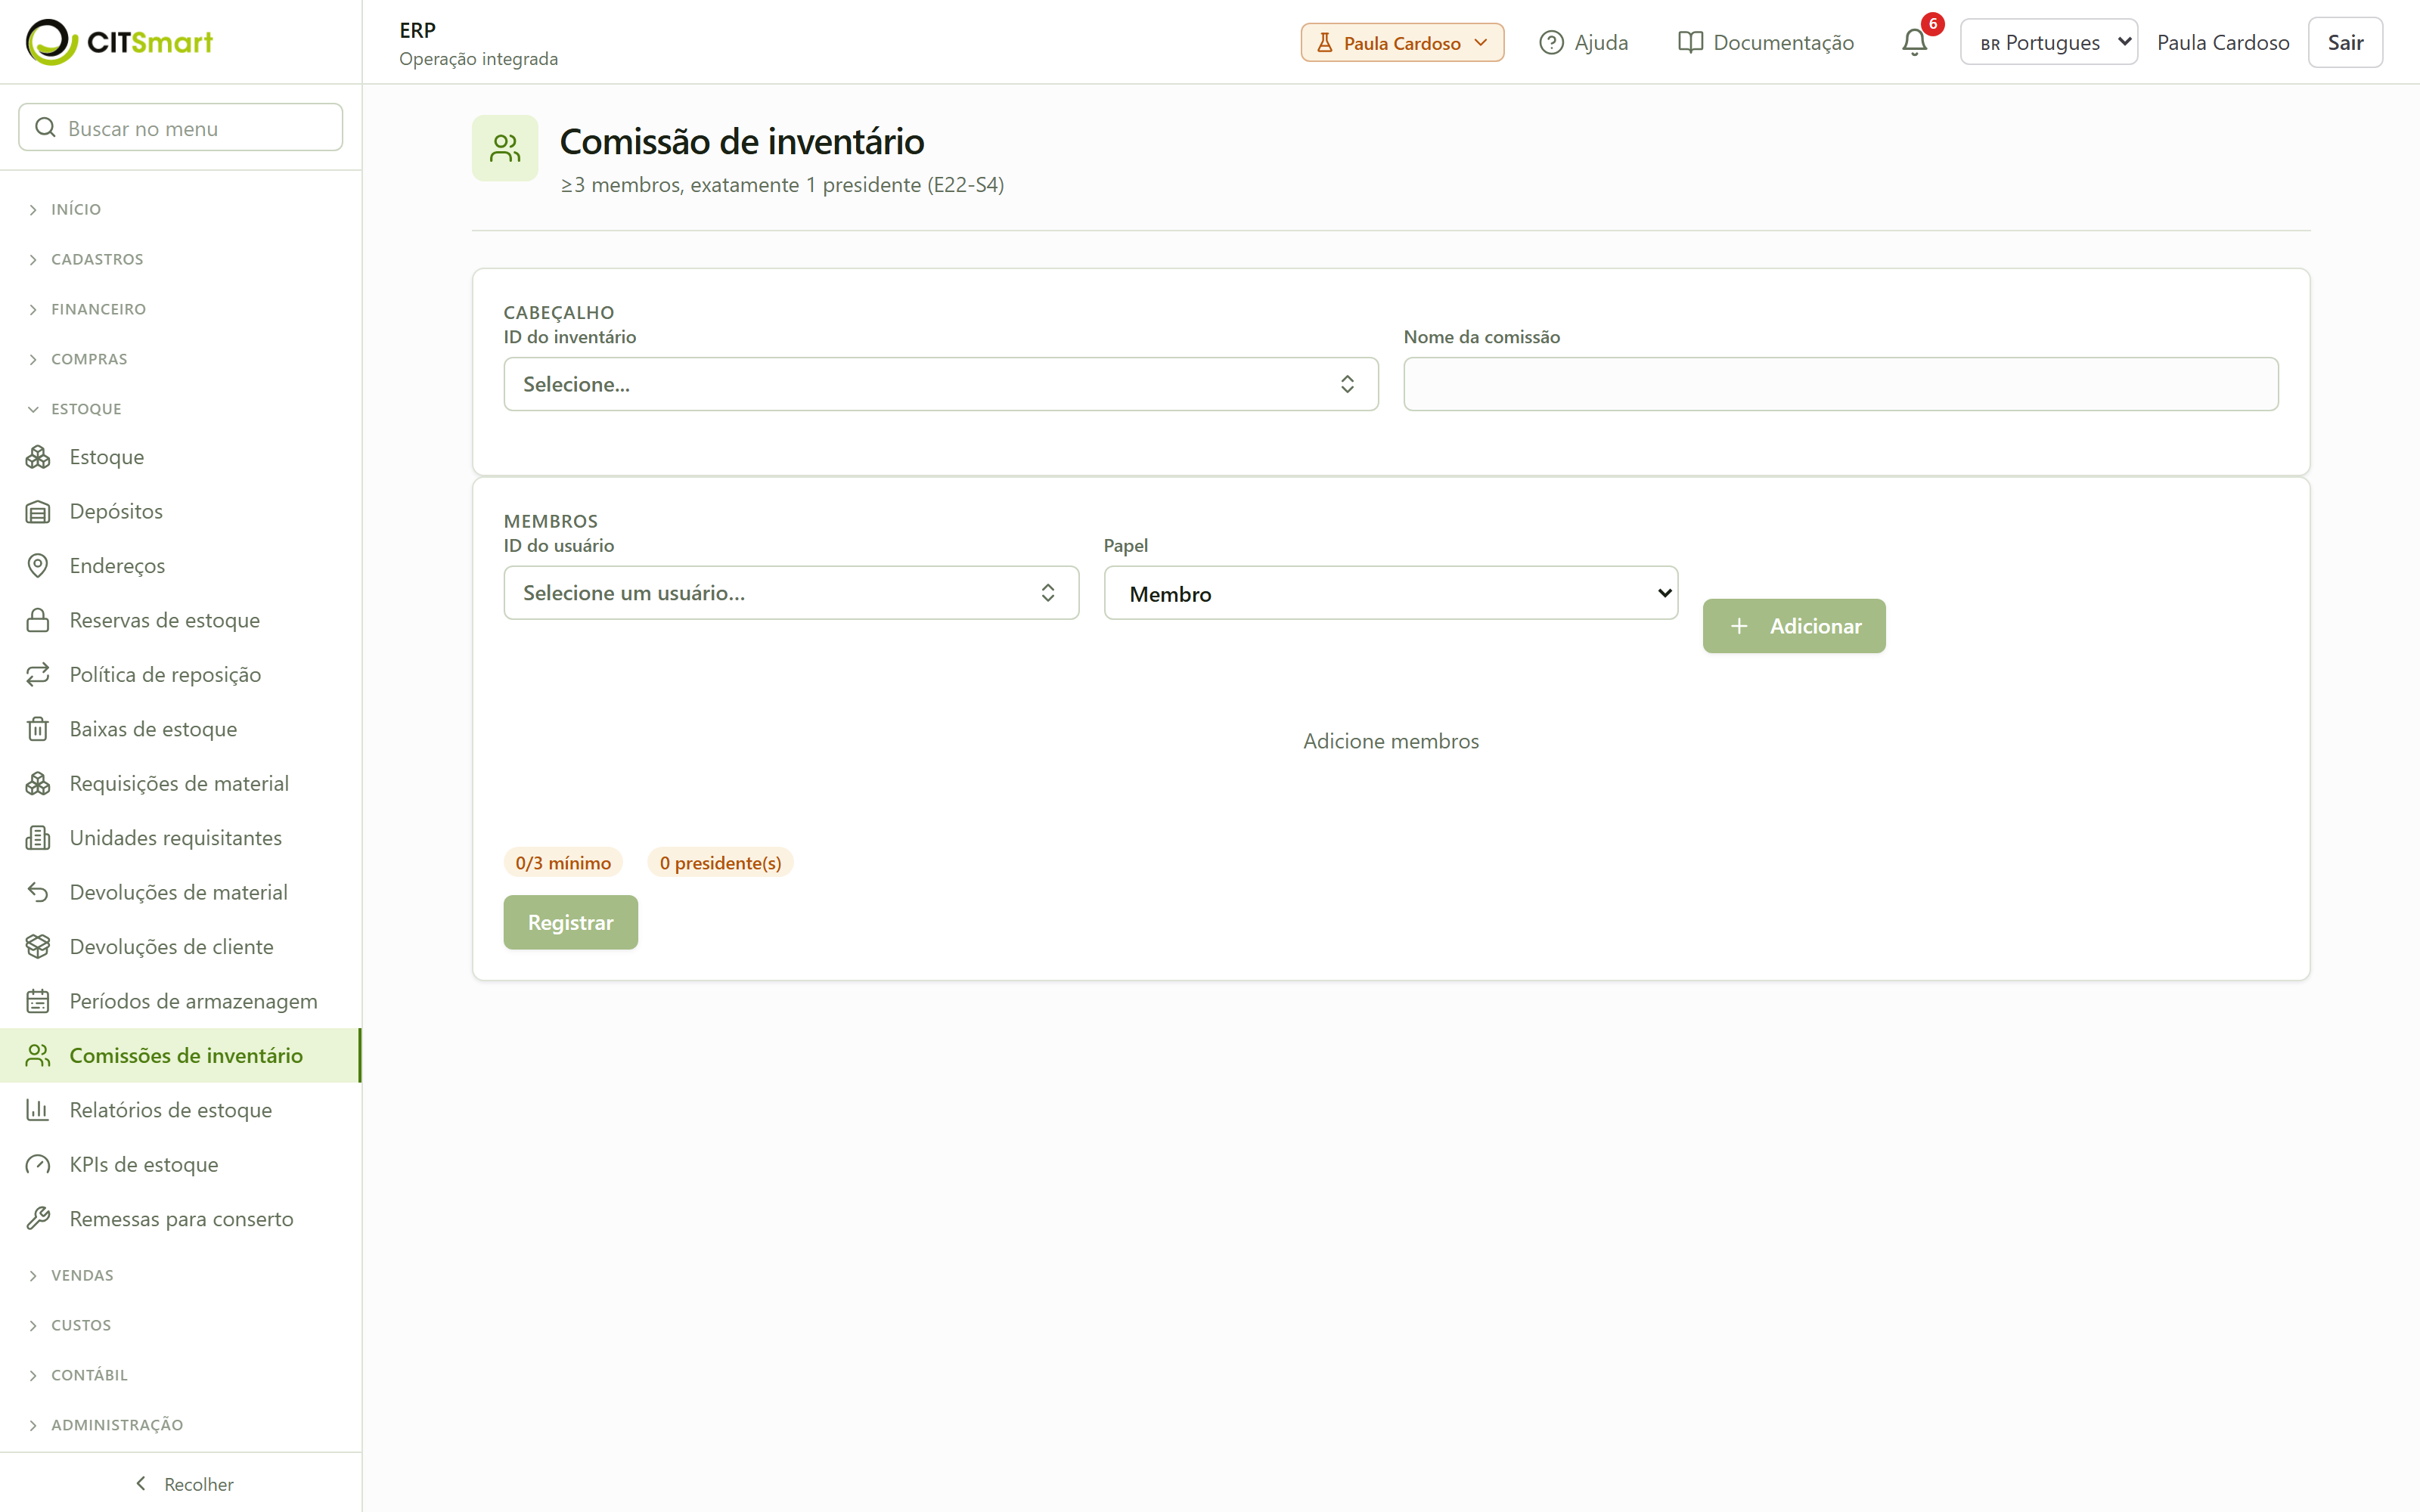Screen dimensions: 2420x1512
Task: Open Endereços page
Action: pos(180,566)
